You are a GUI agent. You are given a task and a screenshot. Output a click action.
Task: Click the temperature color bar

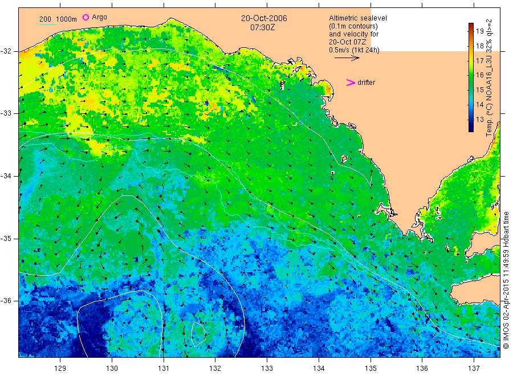coord(471,77)
